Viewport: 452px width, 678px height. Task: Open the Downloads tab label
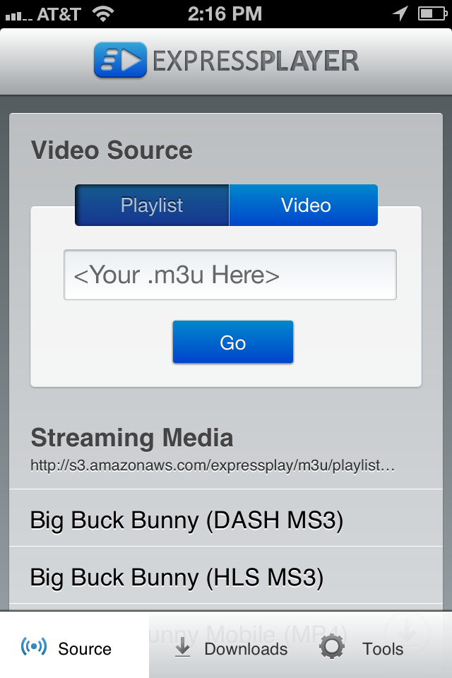click(246, 649)
